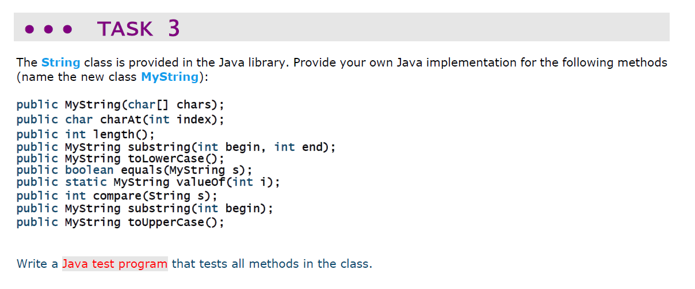Click substring(int begin, int end) line

pos(176,147)
